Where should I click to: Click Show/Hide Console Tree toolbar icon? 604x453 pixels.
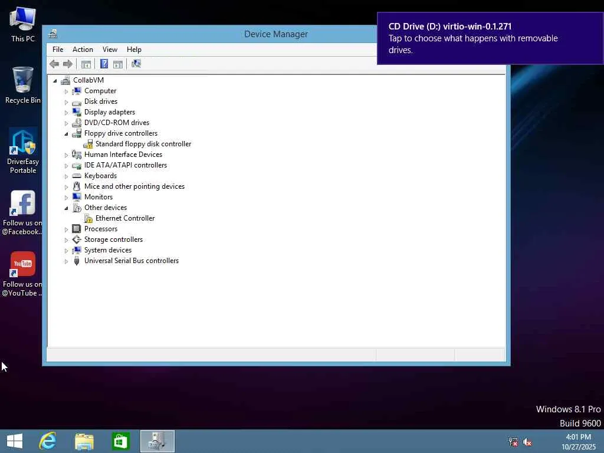[86, 64]
